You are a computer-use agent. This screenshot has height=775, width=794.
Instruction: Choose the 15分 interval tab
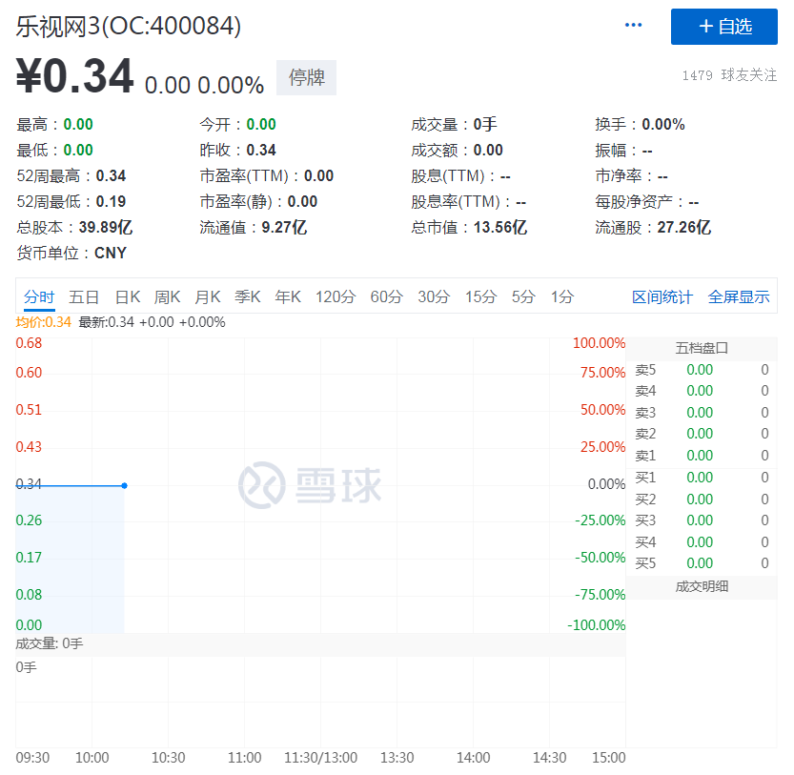481,296
